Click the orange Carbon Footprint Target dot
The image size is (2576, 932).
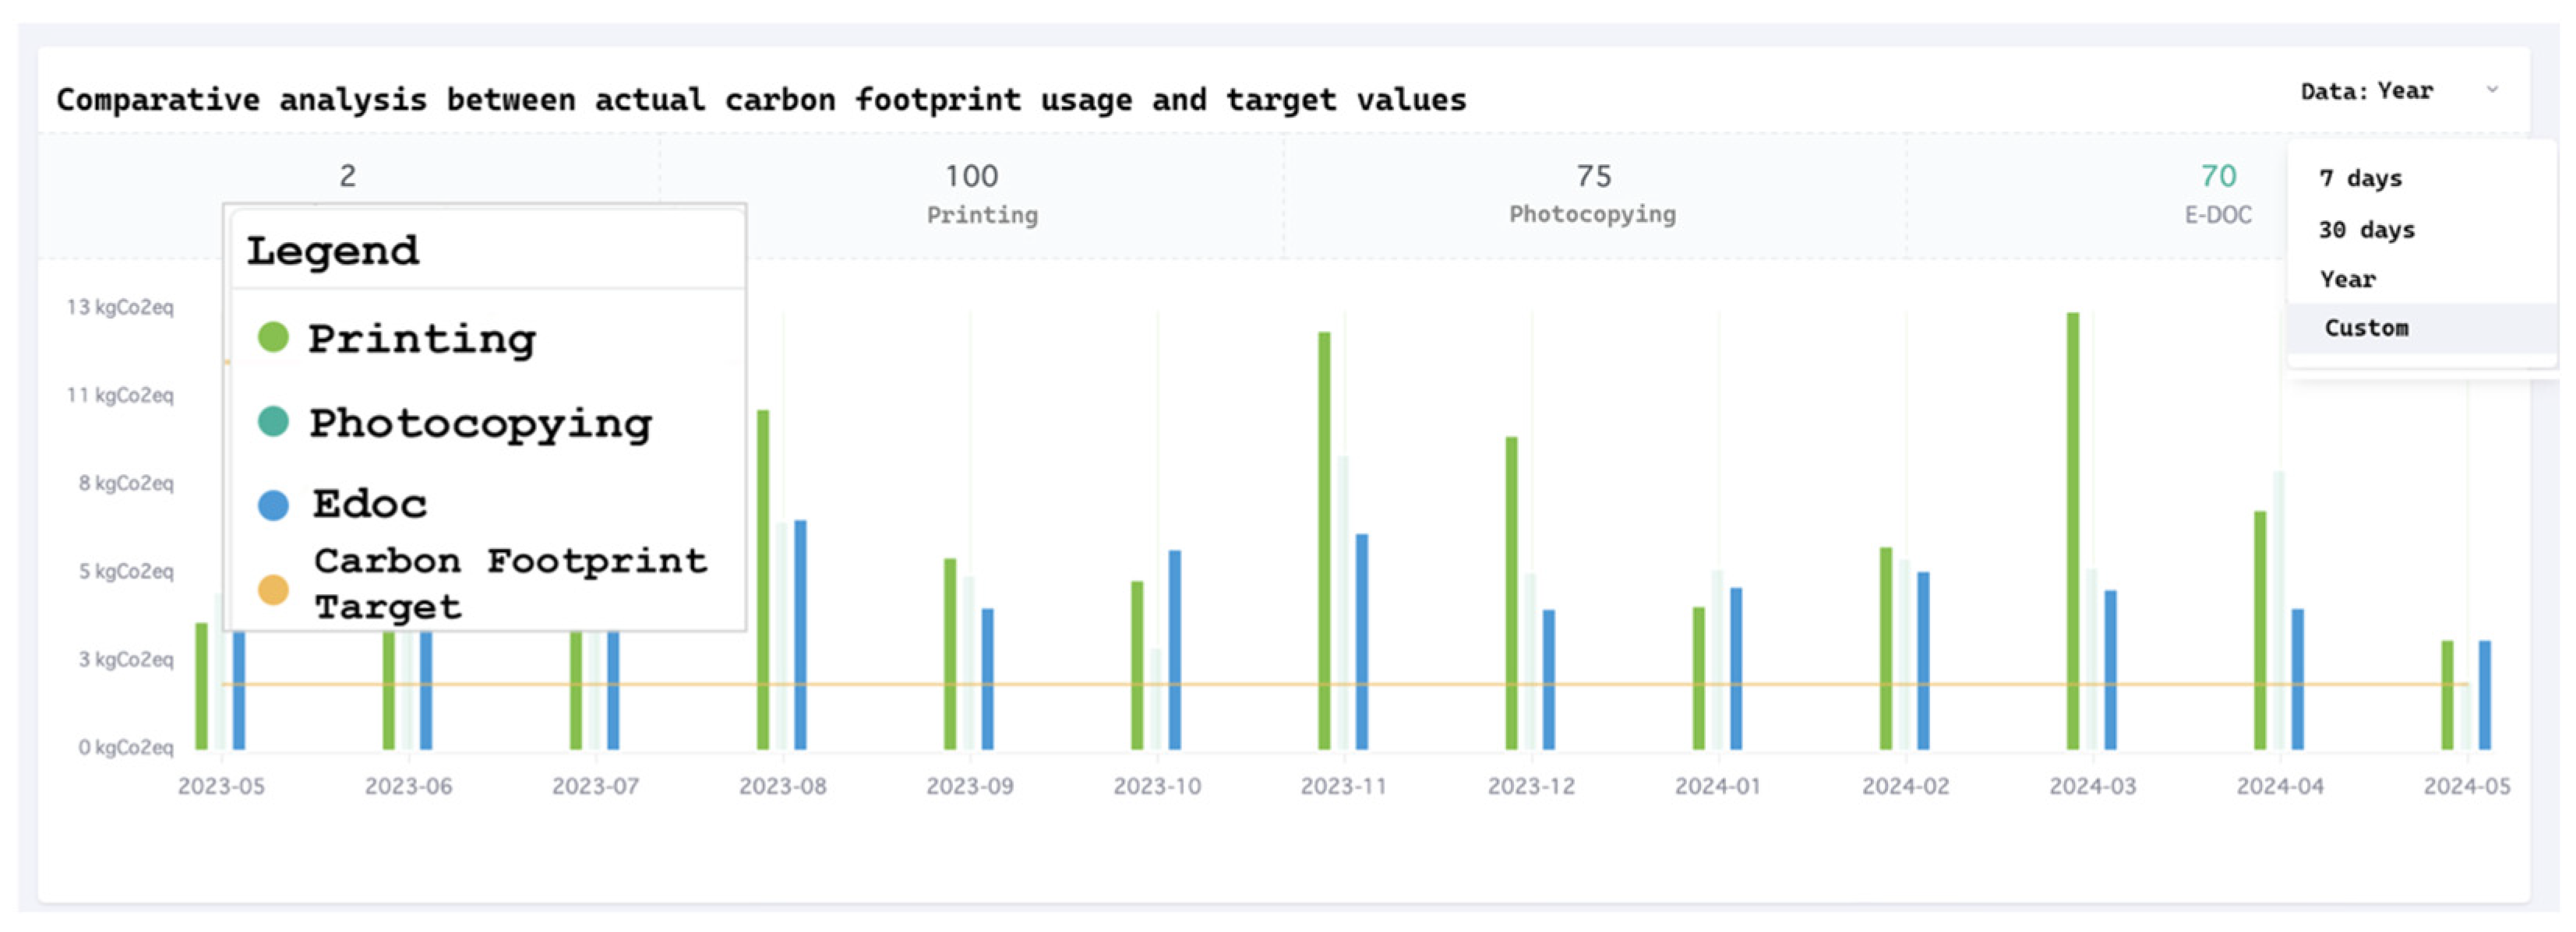tap(273, 589)
